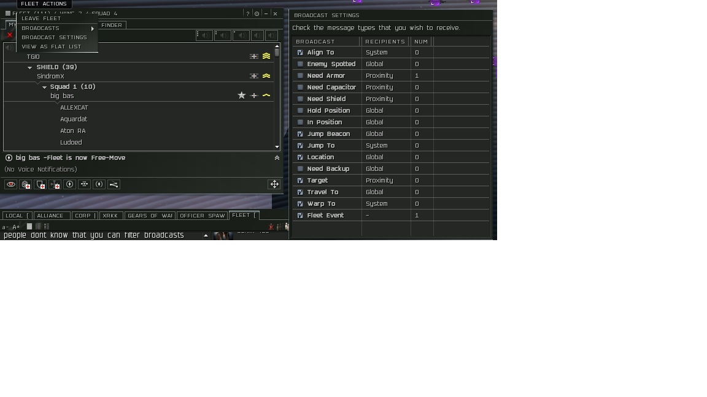Enable the Need Capacitor checkbox
This screenshot has width=707, height=397.
pos(300,88)
